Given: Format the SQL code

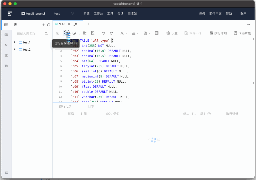Looking at the screenshot, I should click(85, 33).
